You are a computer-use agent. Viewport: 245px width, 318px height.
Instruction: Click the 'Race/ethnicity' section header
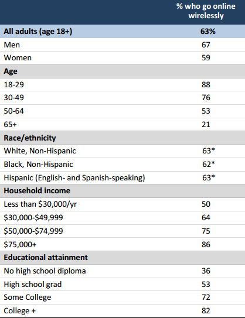tap(30, 138)
